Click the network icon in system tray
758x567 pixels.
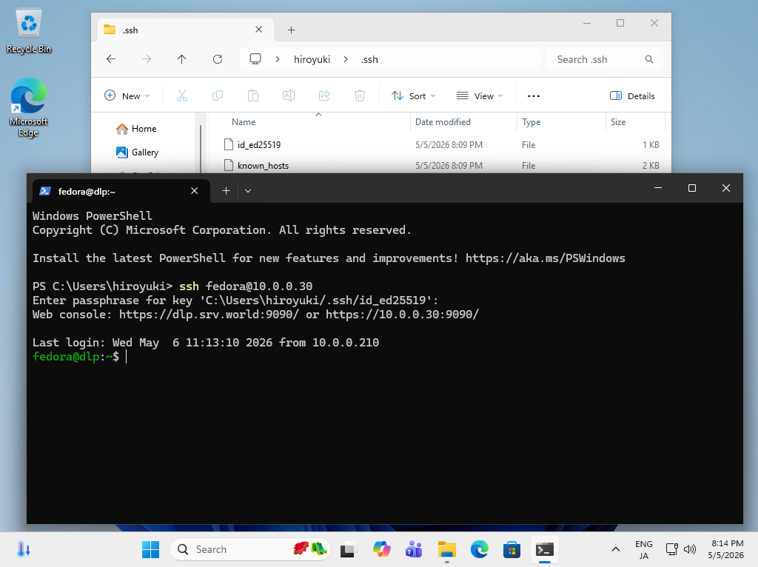pos(672,549)
